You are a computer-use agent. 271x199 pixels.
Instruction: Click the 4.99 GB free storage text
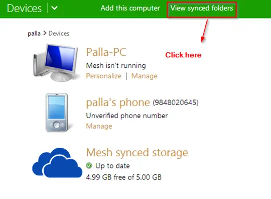124,177
